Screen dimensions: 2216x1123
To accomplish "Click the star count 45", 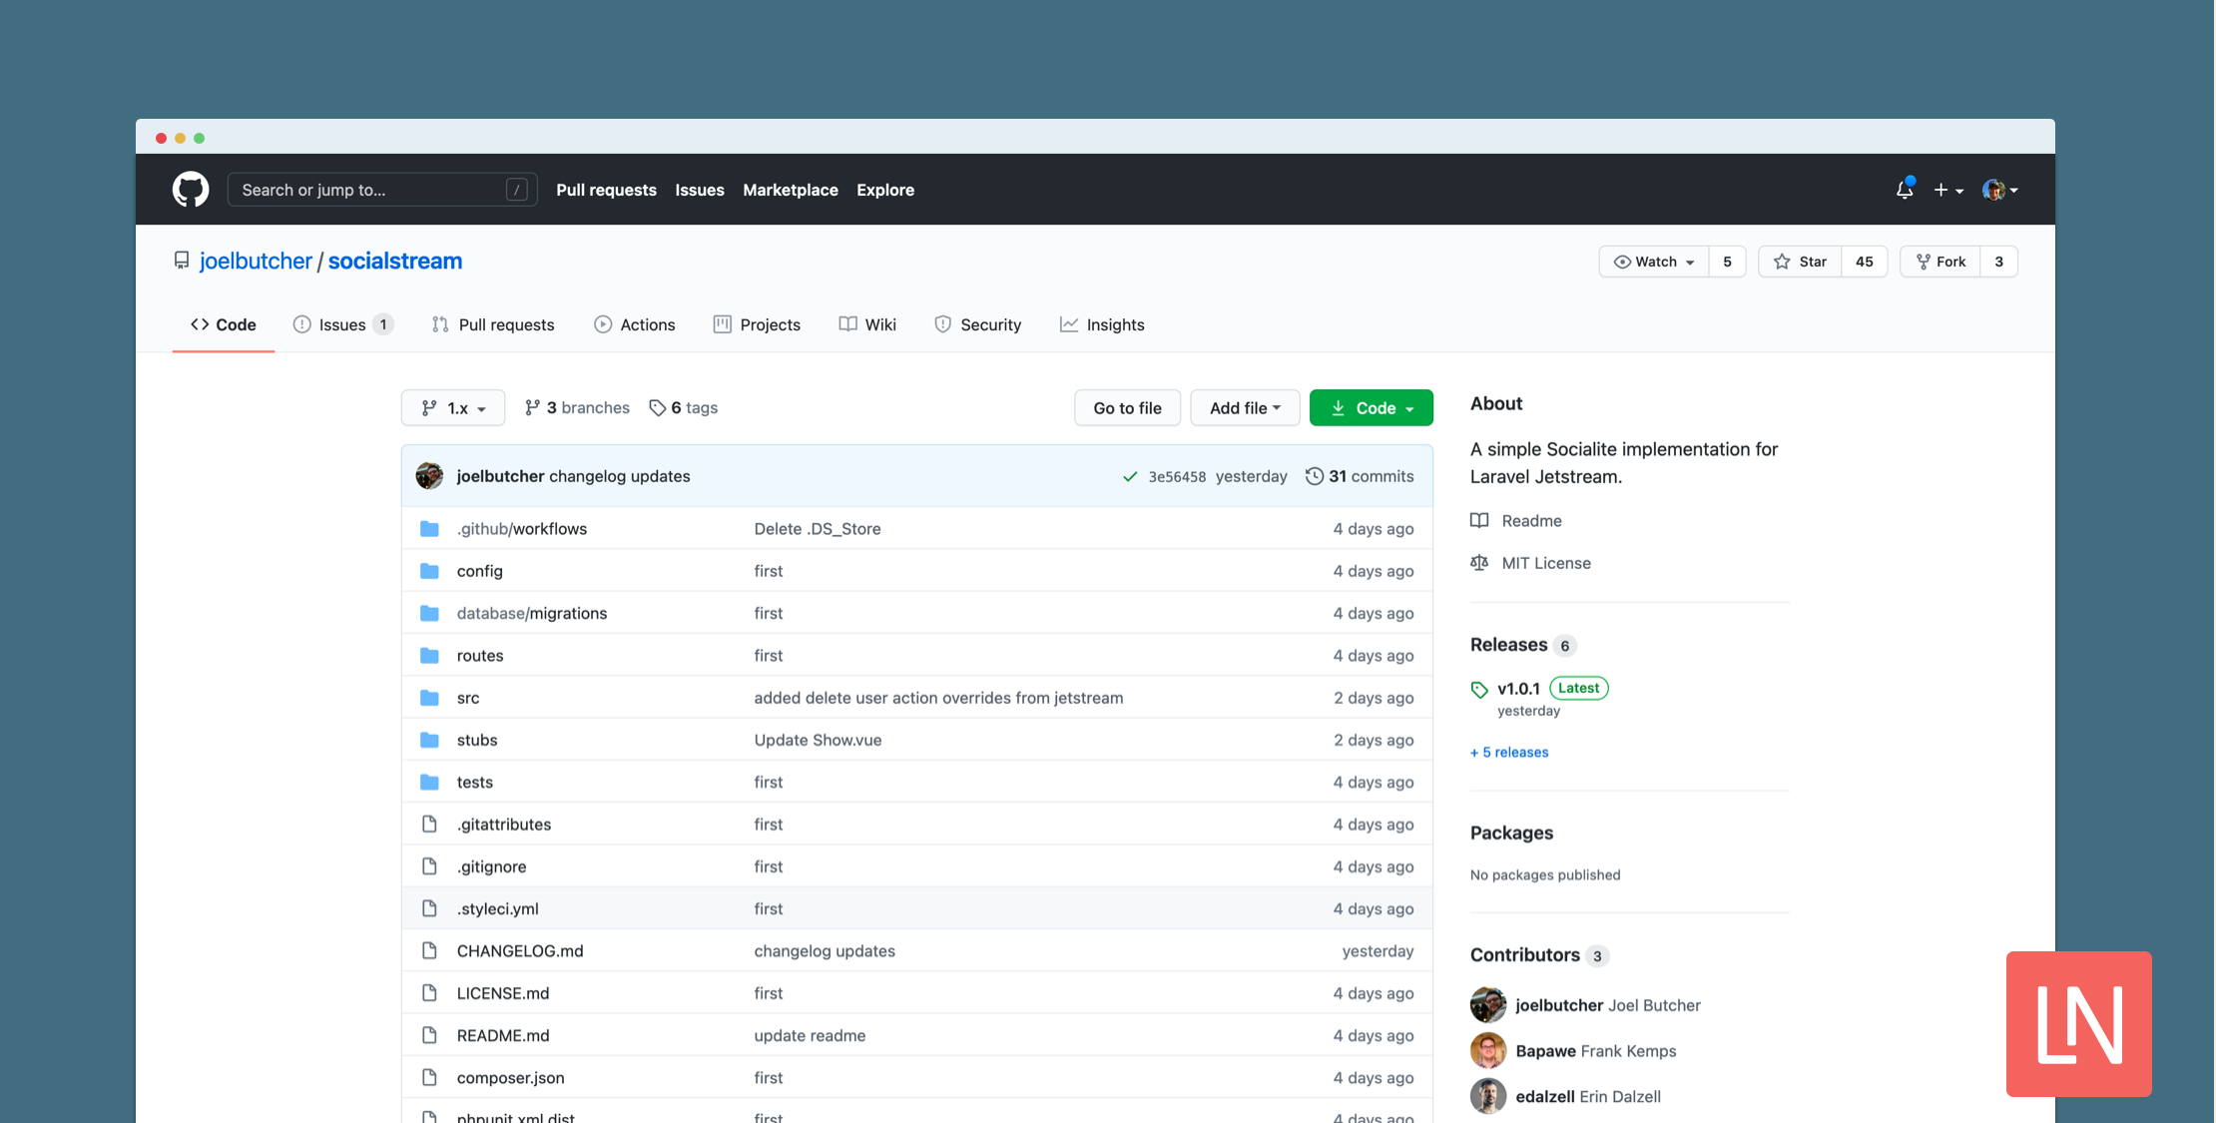I will pos(1864,262).
